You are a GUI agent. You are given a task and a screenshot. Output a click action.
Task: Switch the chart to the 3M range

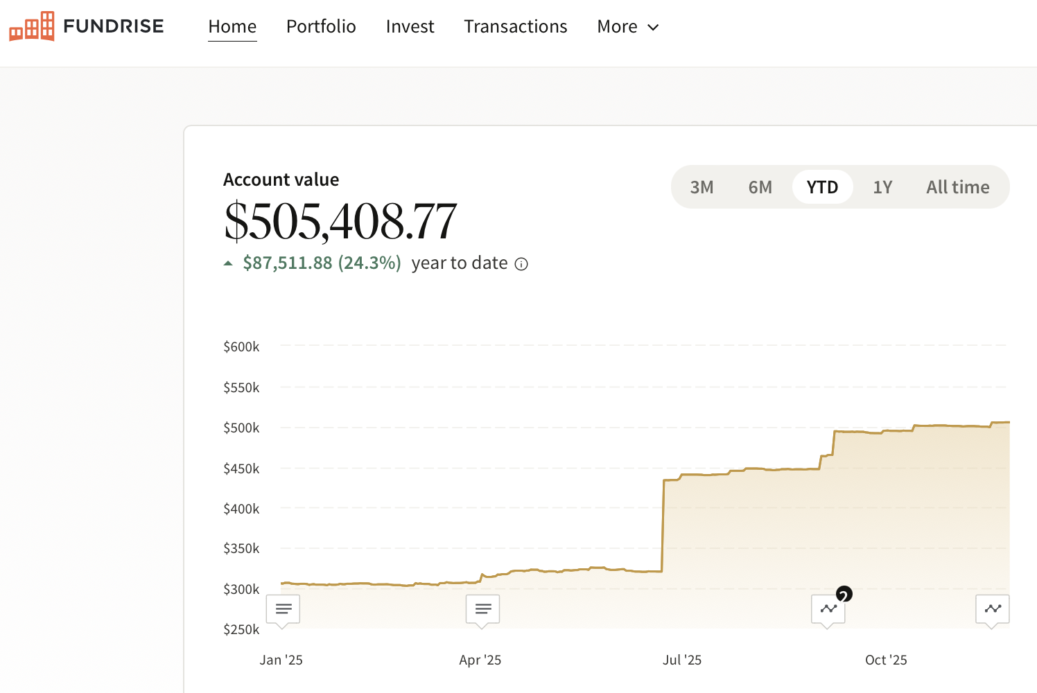[702, 186]
